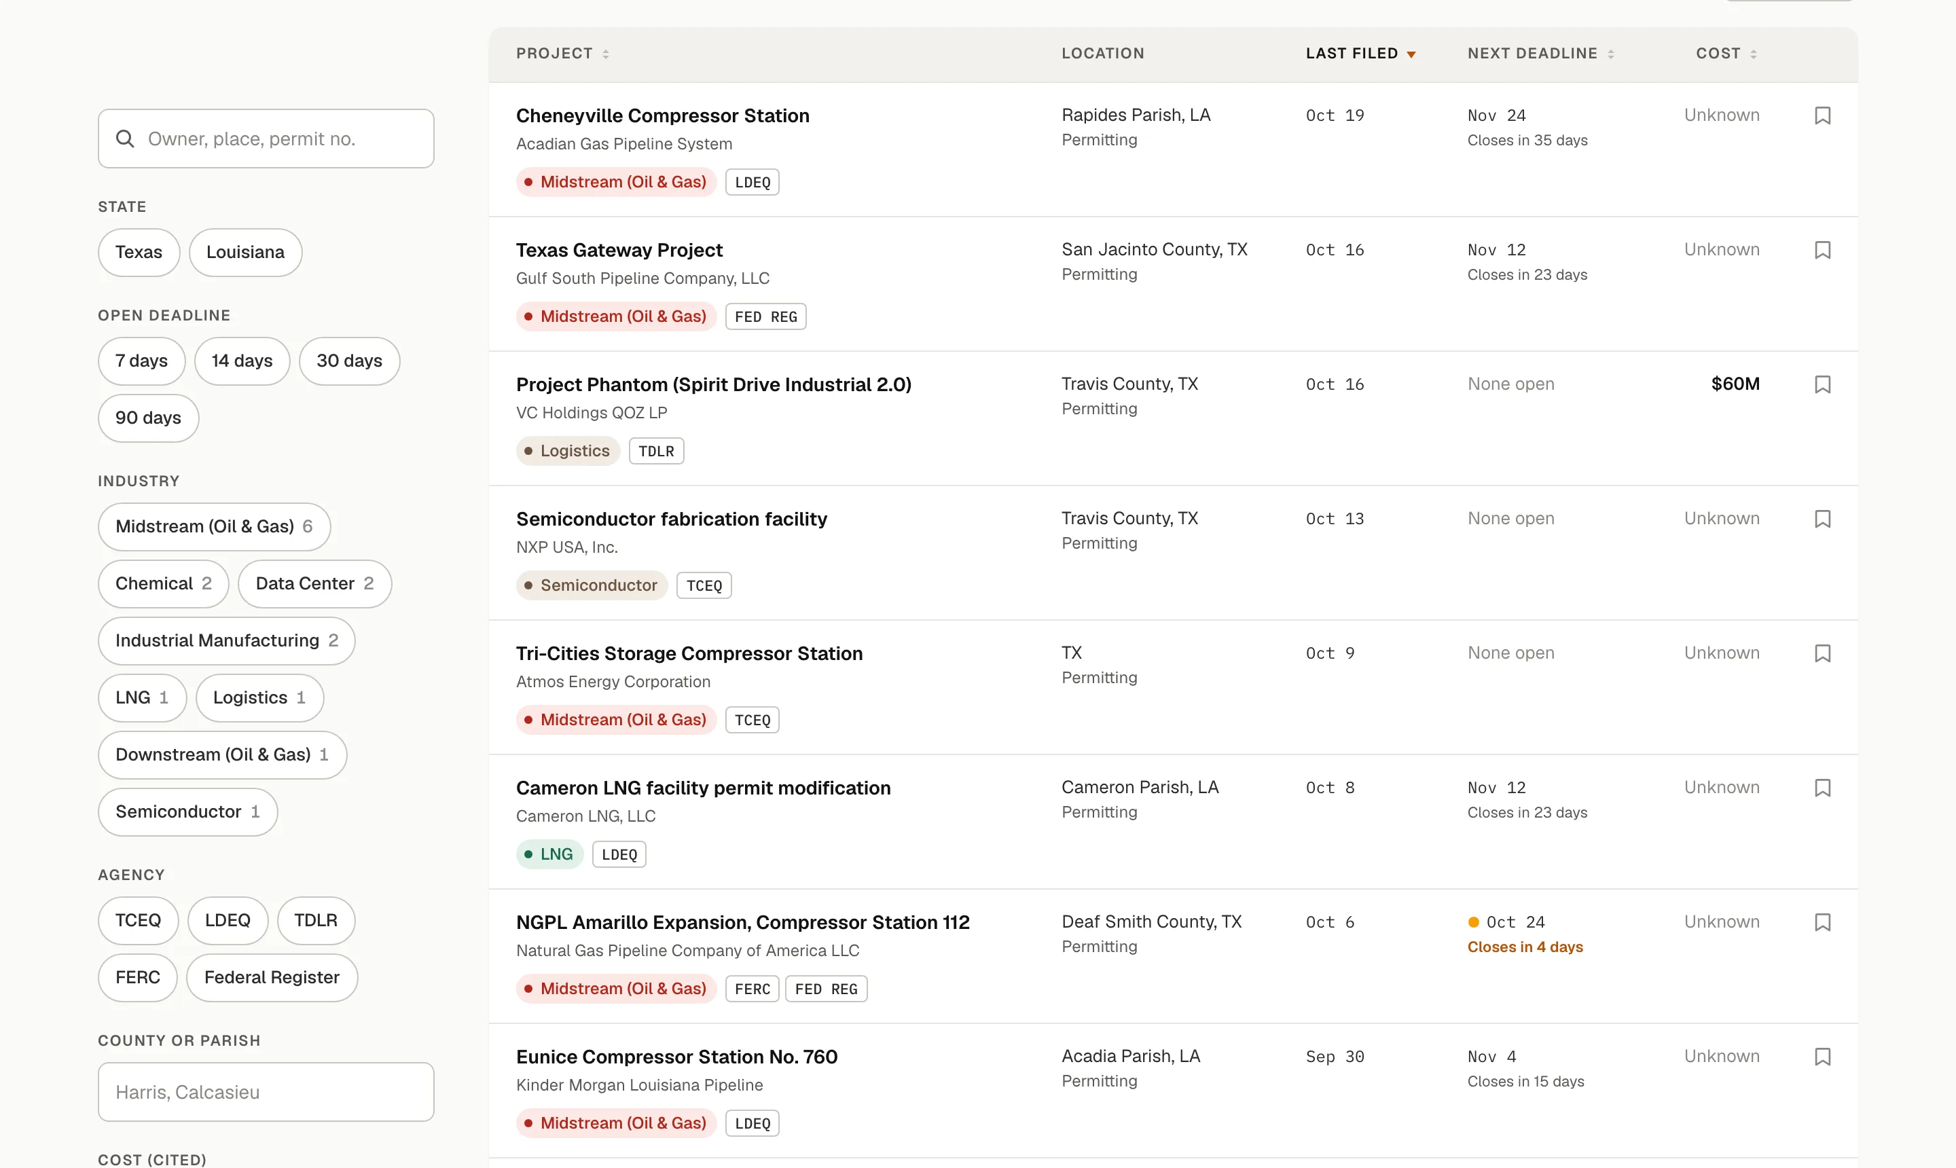Filter open deadline to 90 days

click(149, 418)
